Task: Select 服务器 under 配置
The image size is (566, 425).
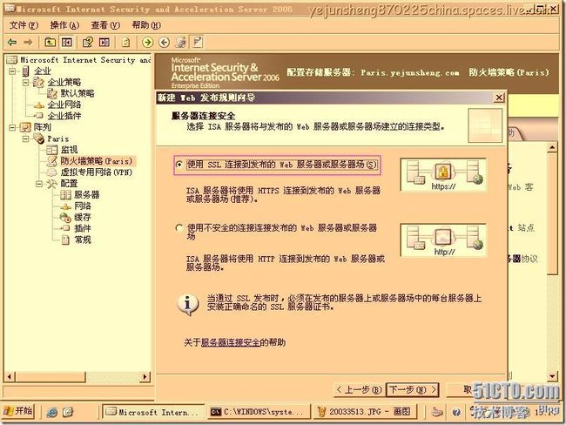Action: [x=86, y=195]
